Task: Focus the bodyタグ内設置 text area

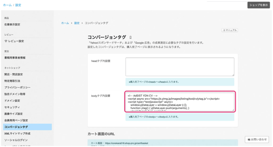Action: 180,101
